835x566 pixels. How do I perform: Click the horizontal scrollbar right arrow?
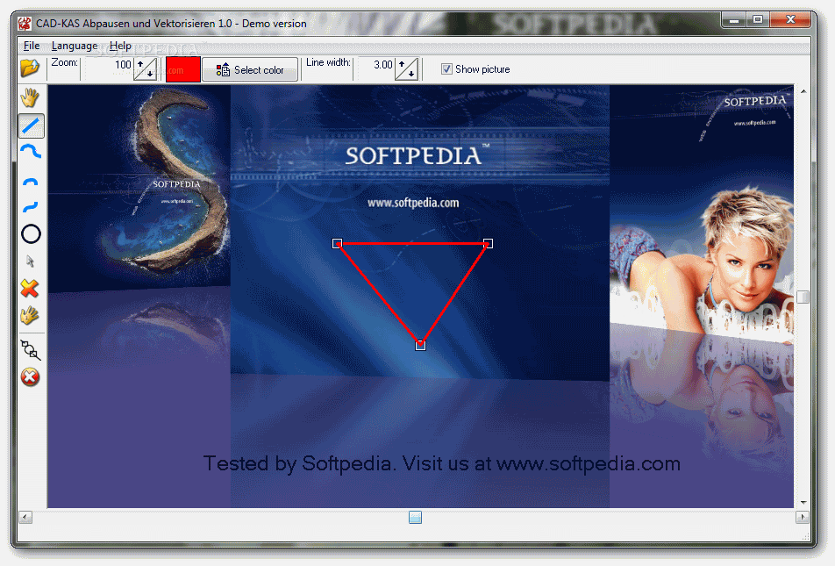click(x=802, y=517)
